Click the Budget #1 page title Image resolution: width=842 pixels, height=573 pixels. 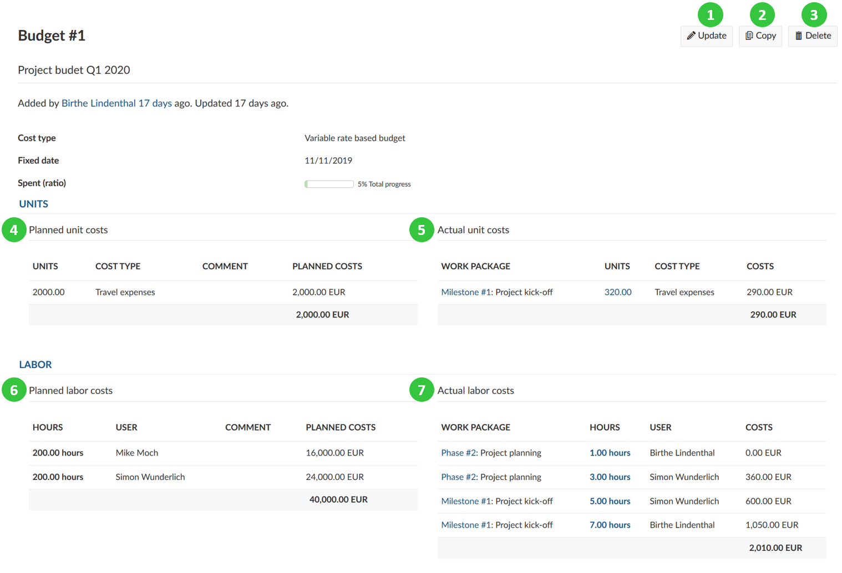[x=52, y=35]
